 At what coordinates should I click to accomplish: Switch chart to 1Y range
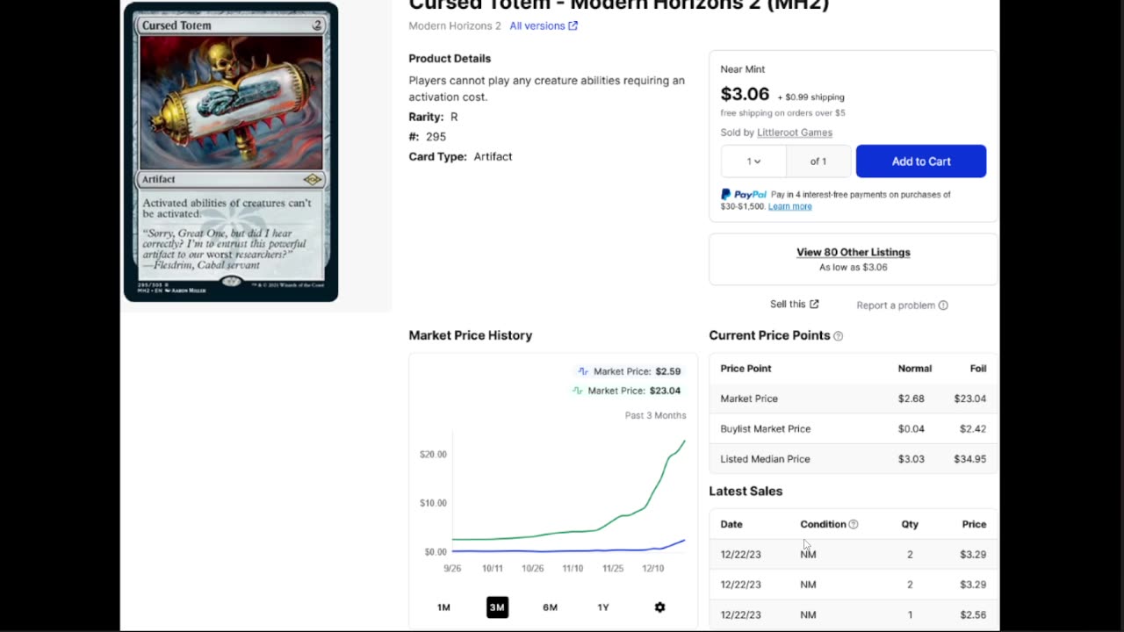pyautogui.click(x=603, y=607)
